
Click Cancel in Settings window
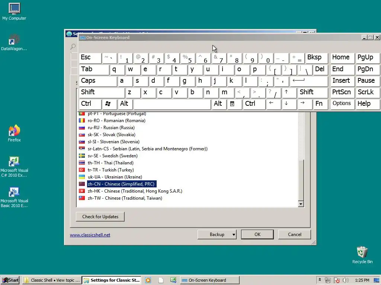tap(295, 235)
